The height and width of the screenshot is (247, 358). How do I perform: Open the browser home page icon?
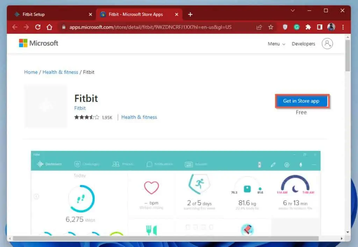(49, 27)
